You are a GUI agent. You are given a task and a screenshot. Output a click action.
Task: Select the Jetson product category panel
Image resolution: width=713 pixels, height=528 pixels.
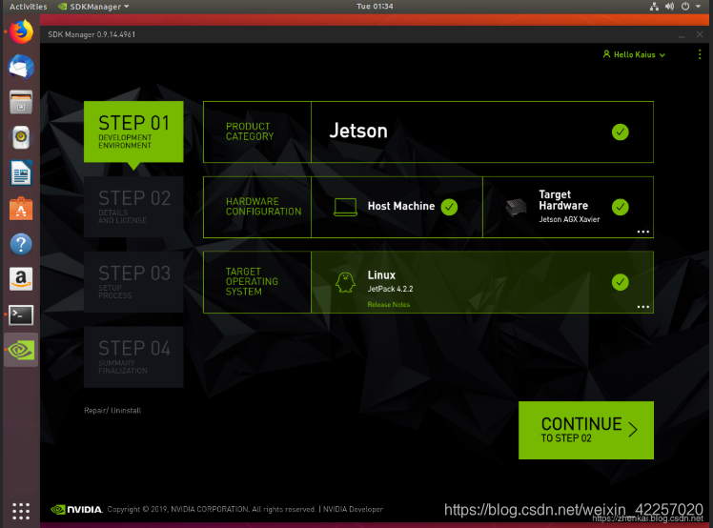(x=482, y=132)
